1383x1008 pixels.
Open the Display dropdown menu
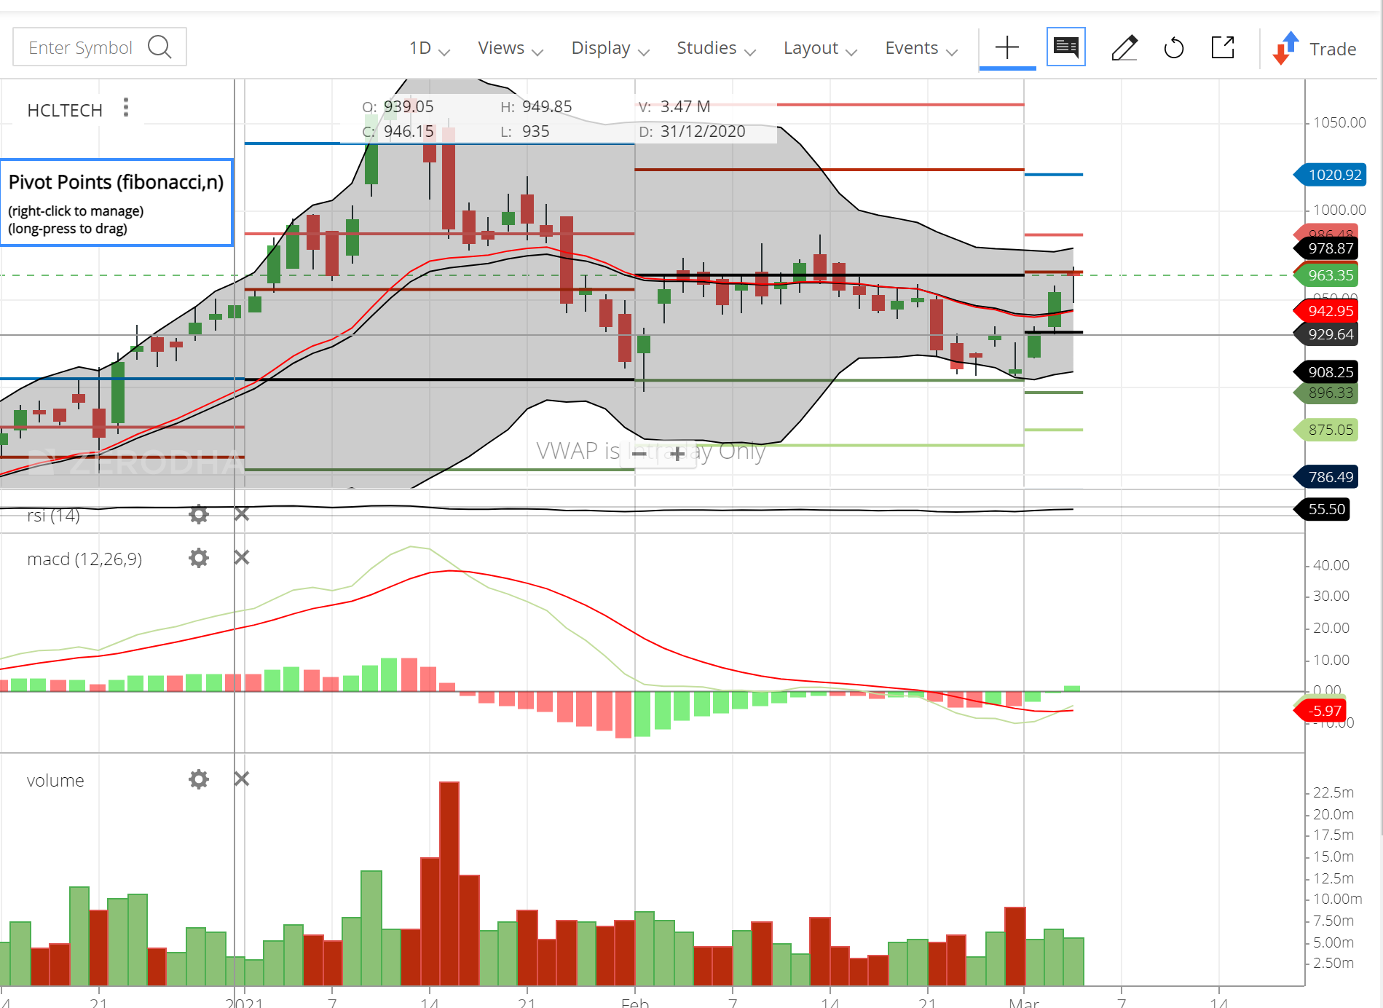click(x=610, y=48)
